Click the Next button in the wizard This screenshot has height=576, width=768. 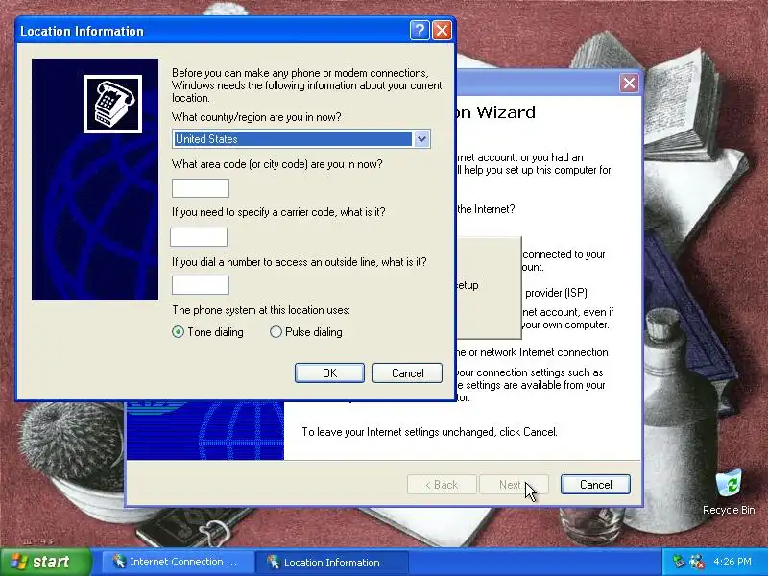[x=514, y=485]
